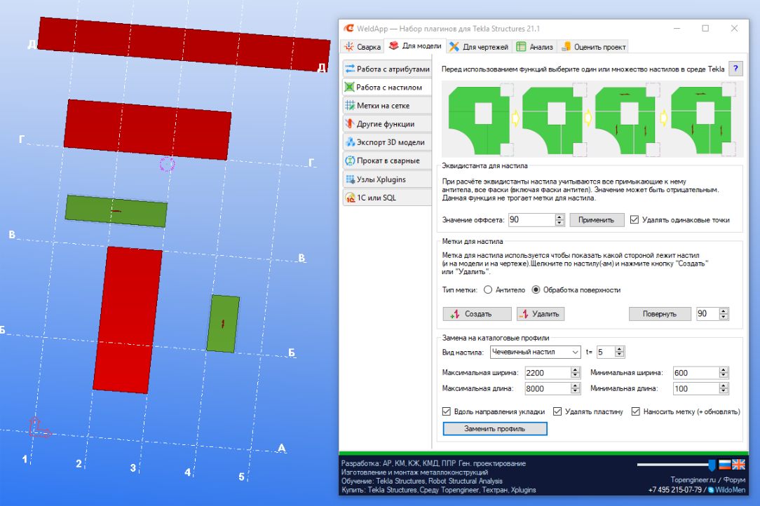Image resolution: width=760 pixels, height=506 pixels.
Task: Click the Применить button
Action: click(596, 220)
